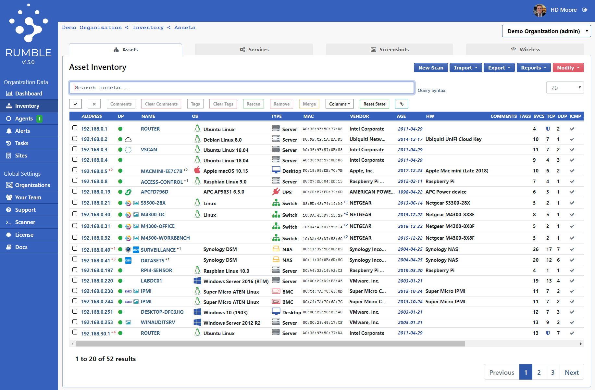Click the deselect X toolbar icon
The height and width of the screenshot is (390, 595).
tap(94, 104)
